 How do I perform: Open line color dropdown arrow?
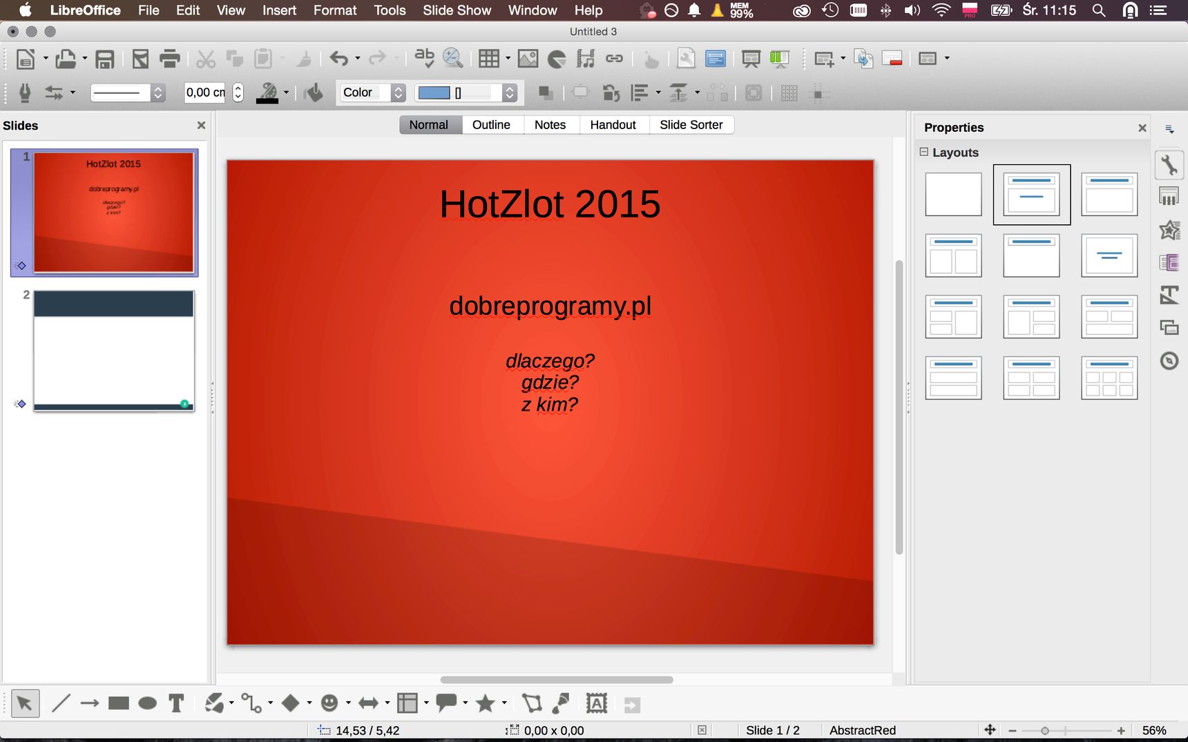tap(287, 92)
